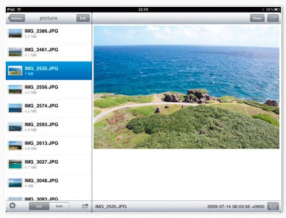Tap the IMG_2593.JPG thumbnail
Viewport: 286px width, 218px height.
(x=15, y=127)
